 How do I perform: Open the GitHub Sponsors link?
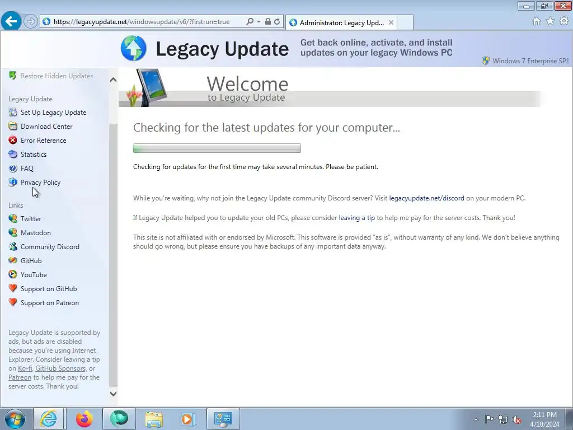(60, 368)
